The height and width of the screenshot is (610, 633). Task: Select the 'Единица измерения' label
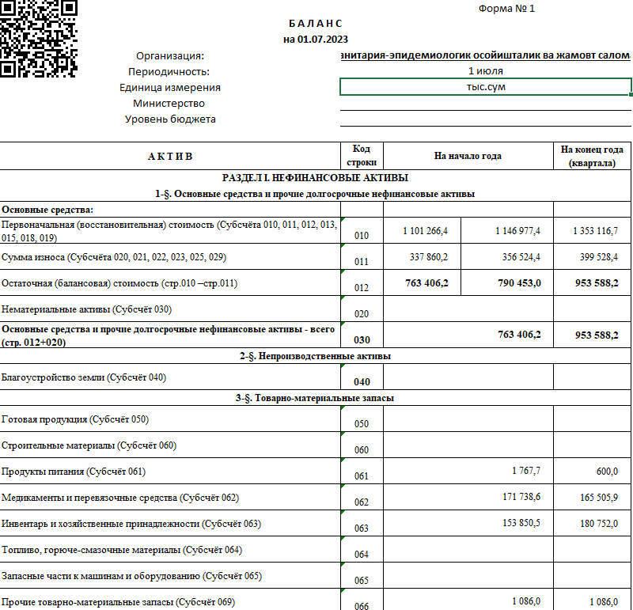tap(170, 87)
